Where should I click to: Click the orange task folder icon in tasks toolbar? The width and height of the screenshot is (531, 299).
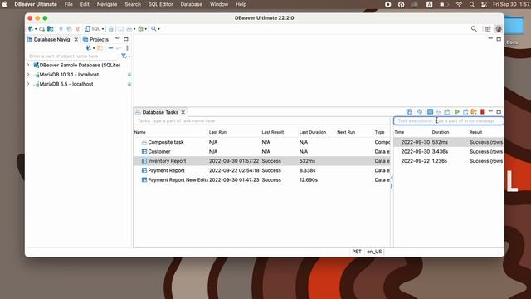[x=474, y=112]
